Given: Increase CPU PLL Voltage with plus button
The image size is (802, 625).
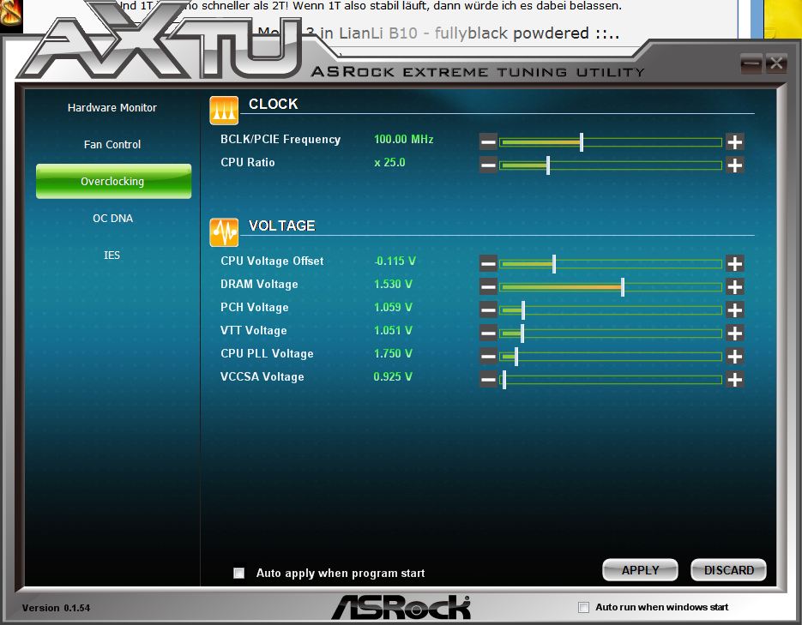Looking at the screenshot, I should coord(734,356).
